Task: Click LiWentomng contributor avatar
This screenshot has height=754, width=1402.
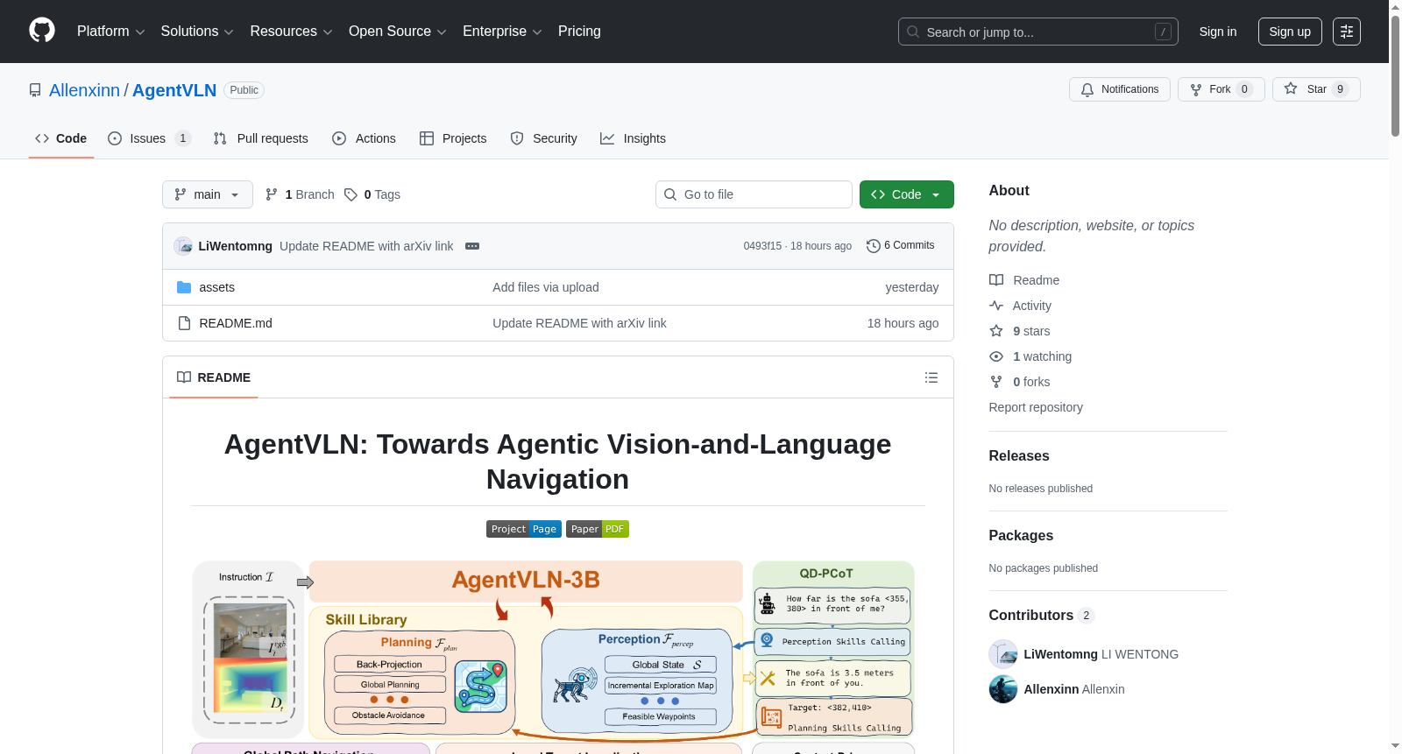Action: point(1003,654)
